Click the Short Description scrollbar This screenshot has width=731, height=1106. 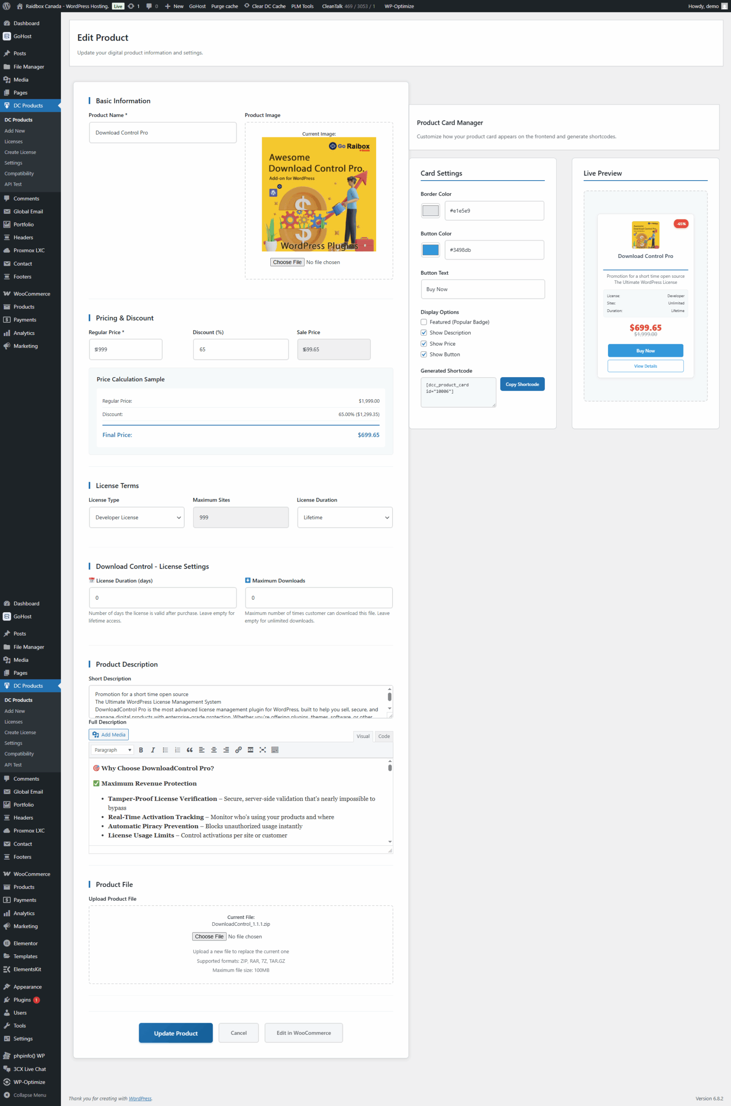pos(390,699)
